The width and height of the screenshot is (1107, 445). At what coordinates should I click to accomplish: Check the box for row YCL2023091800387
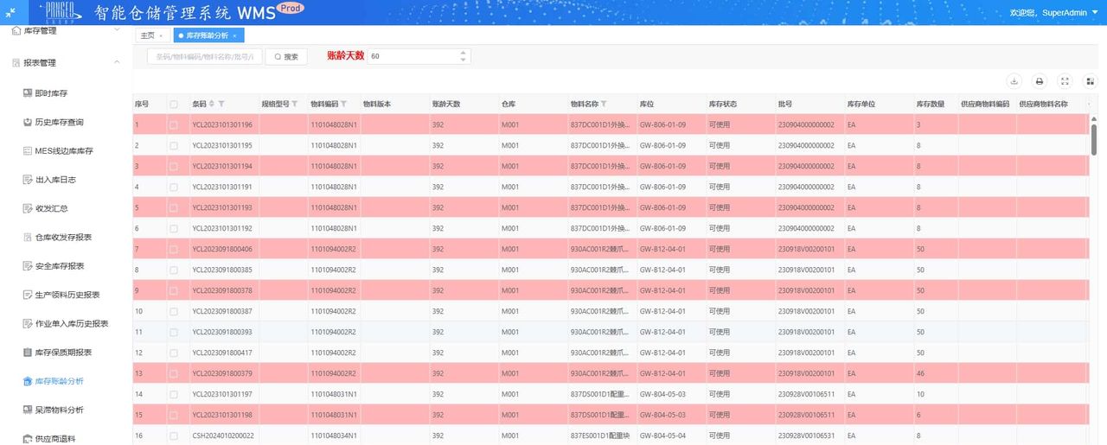[174, 311]
